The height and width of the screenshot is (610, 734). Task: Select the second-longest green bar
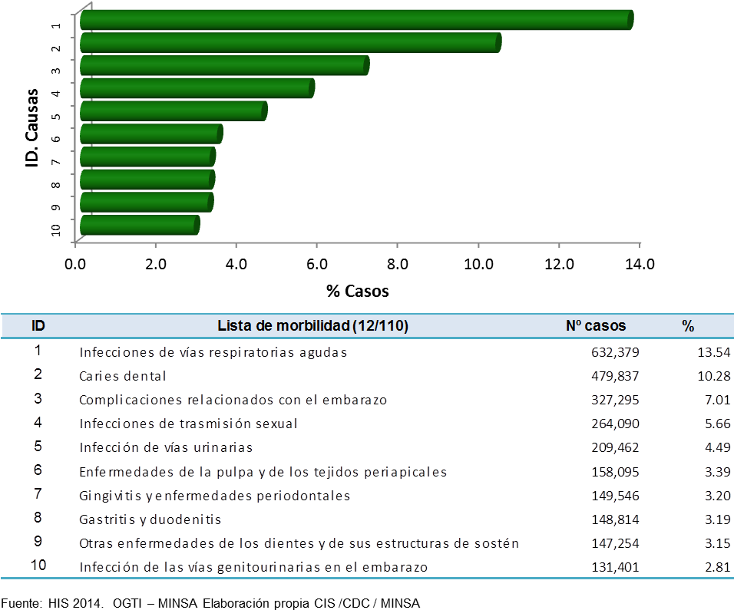click(x=290, y=43)
